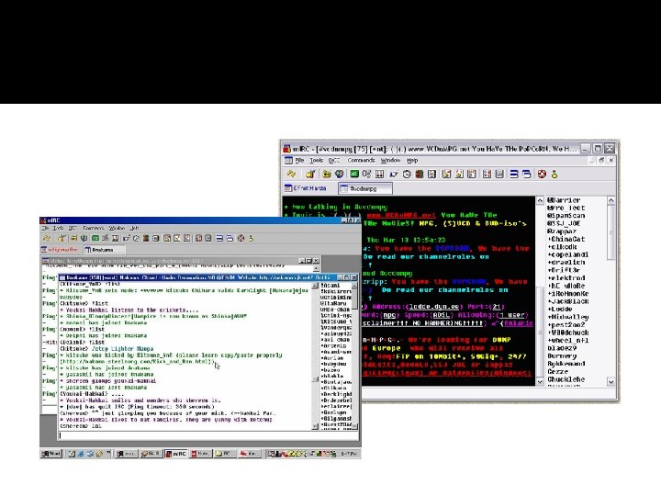Open Options hammer icon in #vcdmpg mIRC window
The height and width of the screenshot is (496, 661).
click(x=310, y=174)
